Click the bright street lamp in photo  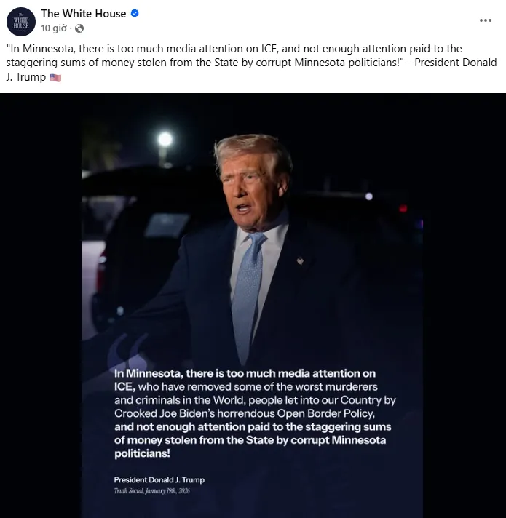[x=165, y=139]
